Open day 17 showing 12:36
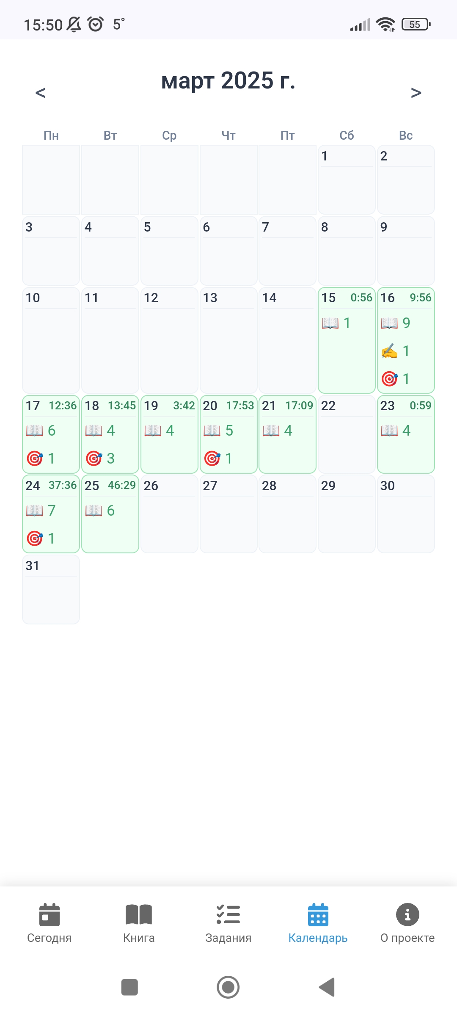Viewport: 457px width, 1016px height. click(x=51, y=434)
